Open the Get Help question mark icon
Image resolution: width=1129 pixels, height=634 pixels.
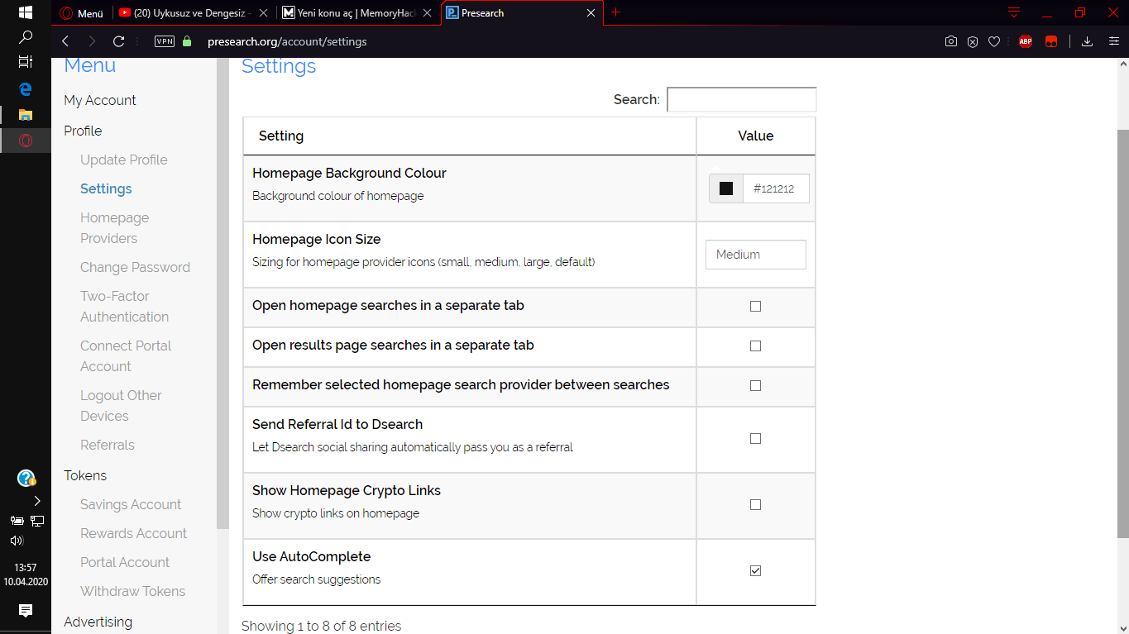tap(26, 478)
